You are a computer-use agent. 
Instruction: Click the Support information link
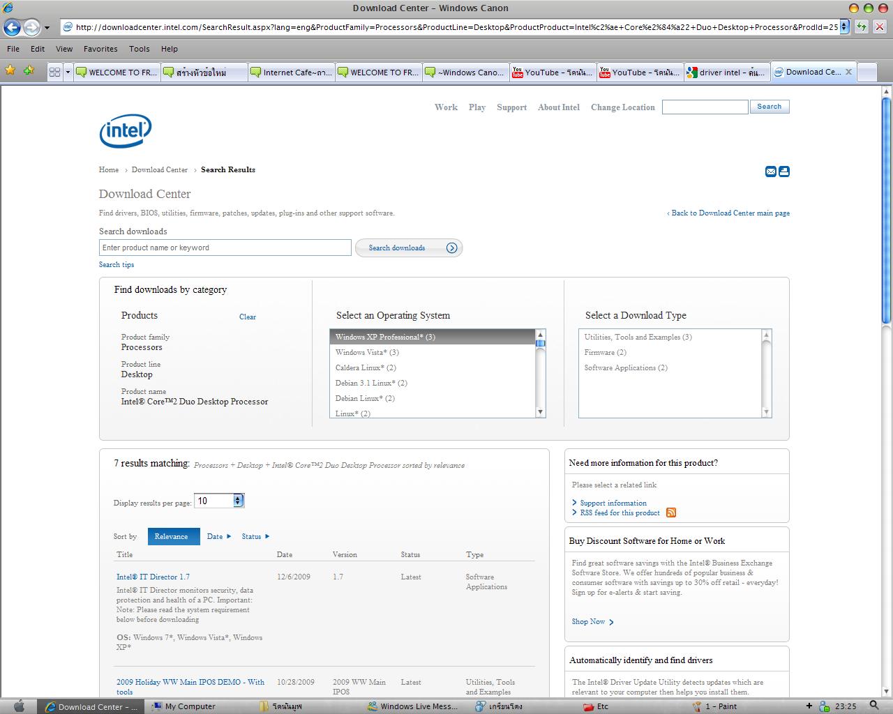(x=613, y=503)
